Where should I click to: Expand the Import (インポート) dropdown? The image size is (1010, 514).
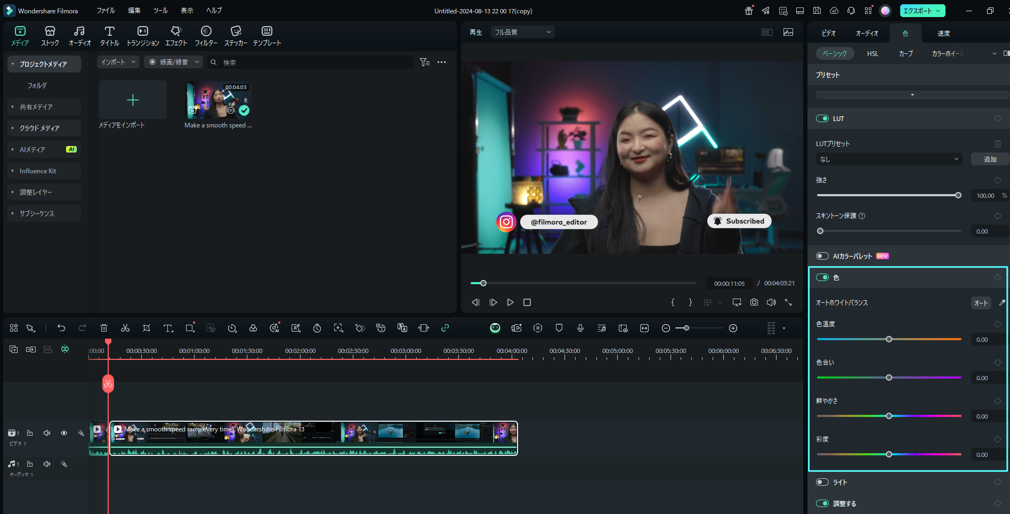point(118,62)
